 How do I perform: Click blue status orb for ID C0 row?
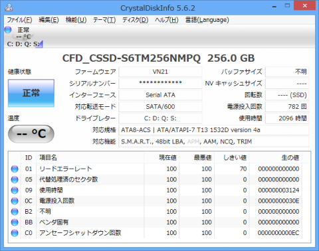pyautogui.click(x=15, y=233)
